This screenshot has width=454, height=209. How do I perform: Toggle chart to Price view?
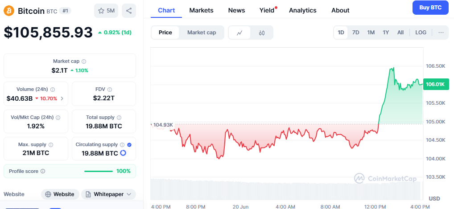coord(165,33)
